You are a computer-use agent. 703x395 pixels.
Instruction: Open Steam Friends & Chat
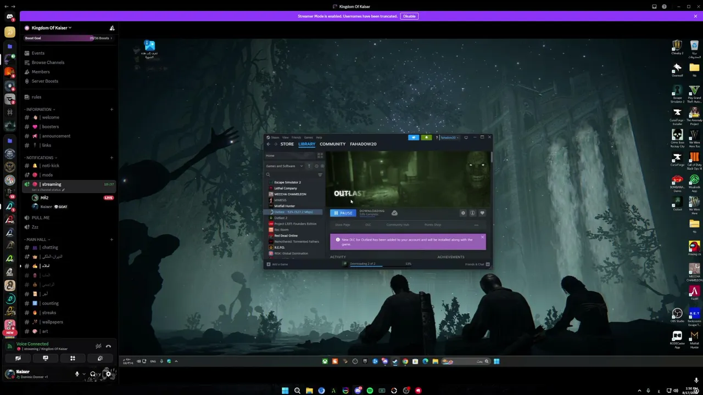pos(477,264)
